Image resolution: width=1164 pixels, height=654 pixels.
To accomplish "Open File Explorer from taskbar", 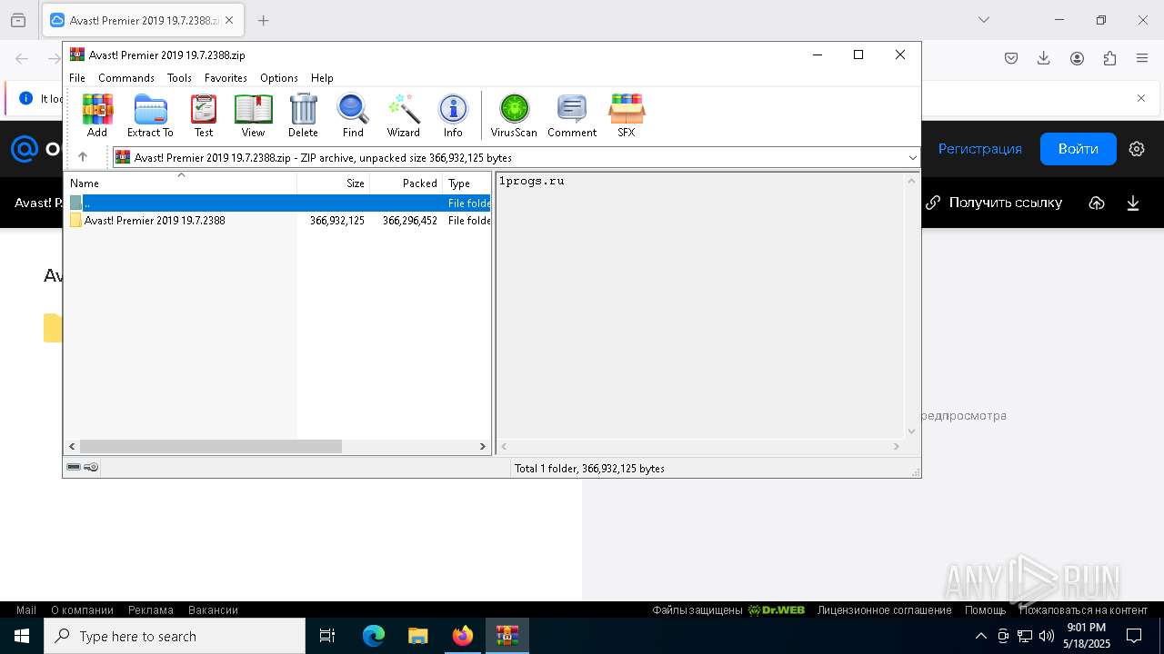I will click(417, 636).
